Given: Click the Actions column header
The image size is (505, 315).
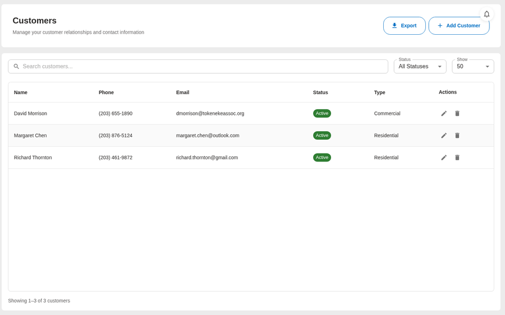Looking at the screenshot, I should [448, 92].
